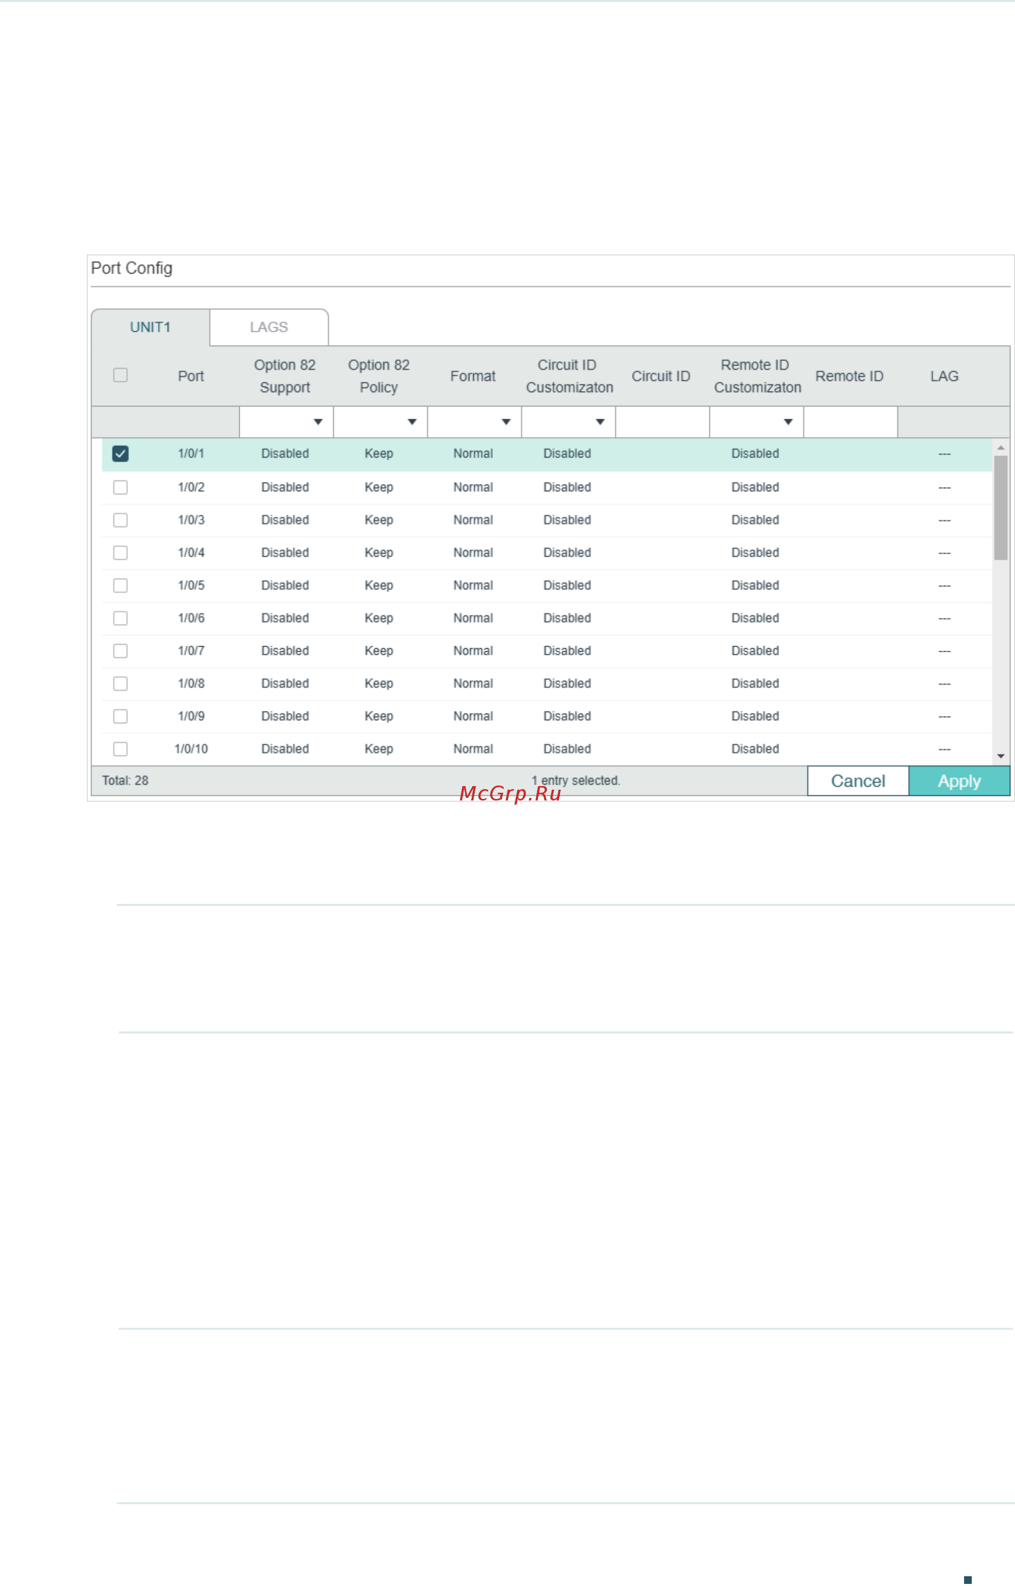Click the Option 82 Support column header

284,376
